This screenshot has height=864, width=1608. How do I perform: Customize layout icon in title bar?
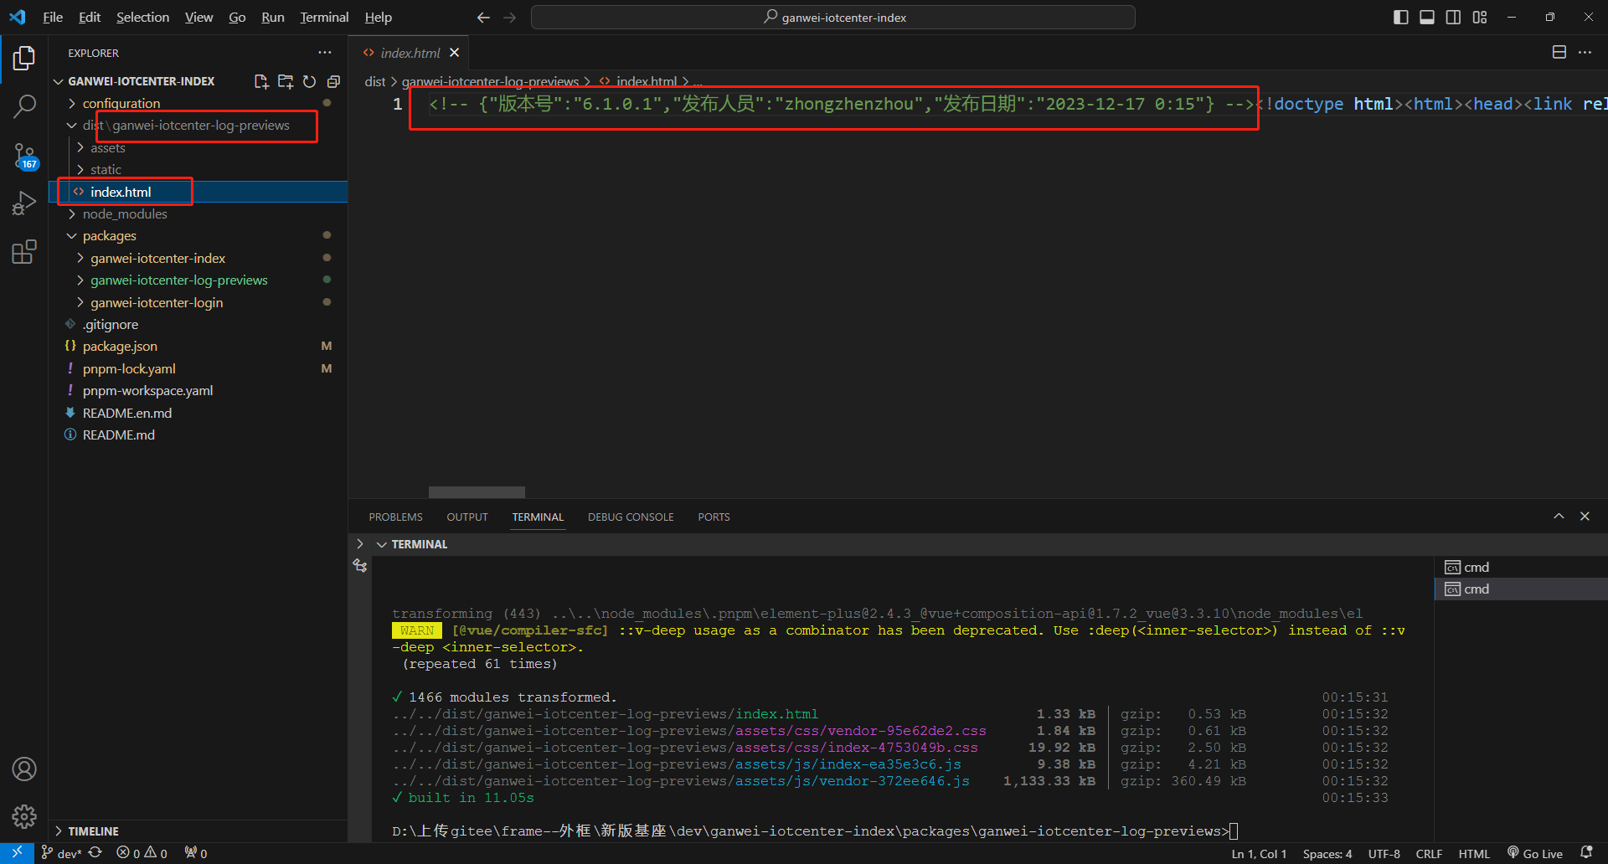1480,18
